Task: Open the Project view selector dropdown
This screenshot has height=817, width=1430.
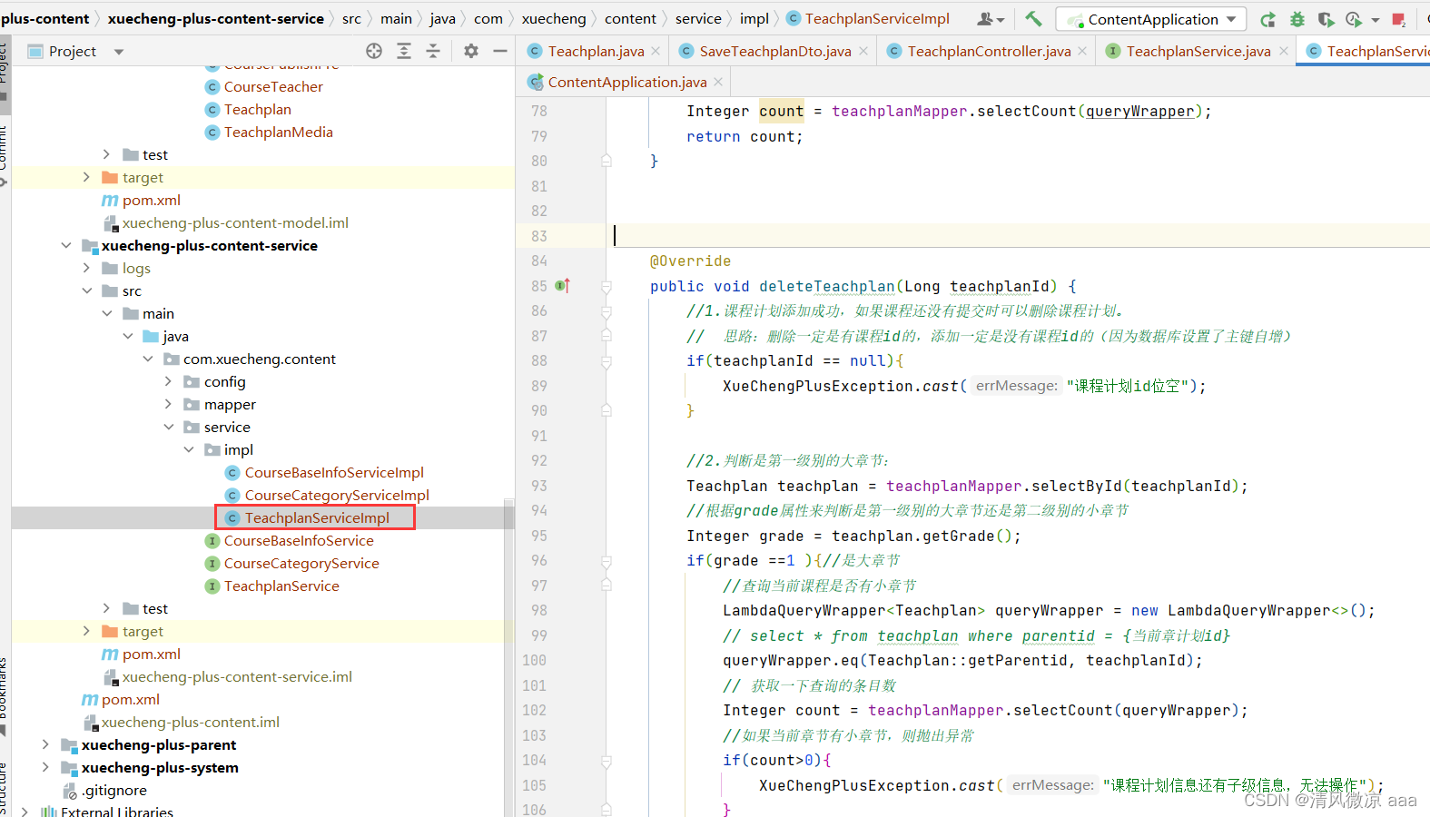Action: pyautogui.click(x=119, y=52)
